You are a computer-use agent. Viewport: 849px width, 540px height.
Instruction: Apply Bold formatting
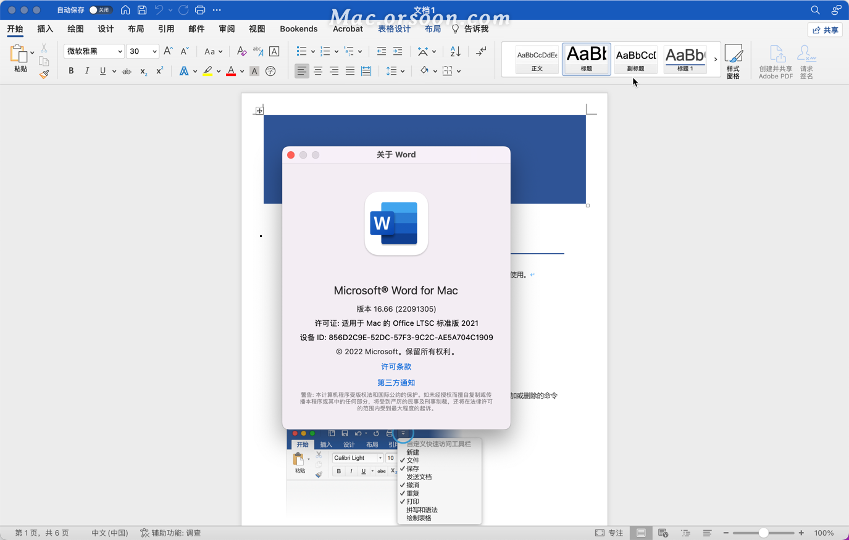pos(71,71)
